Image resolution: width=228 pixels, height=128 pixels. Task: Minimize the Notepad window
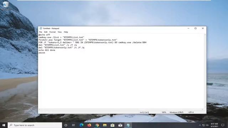pos(188,28)
